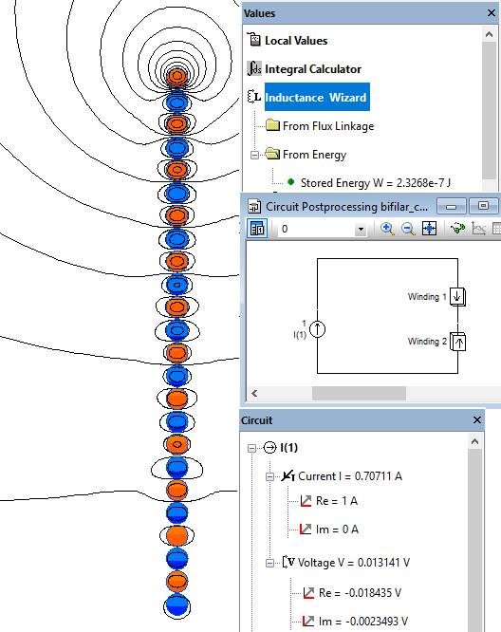
Task: Click the zoom to fit icon
Action: click(x=429, y=229)
